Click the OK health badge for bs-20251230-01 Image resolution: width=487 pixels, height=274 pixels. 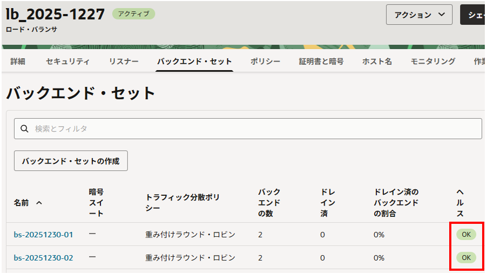click(466, 234)
